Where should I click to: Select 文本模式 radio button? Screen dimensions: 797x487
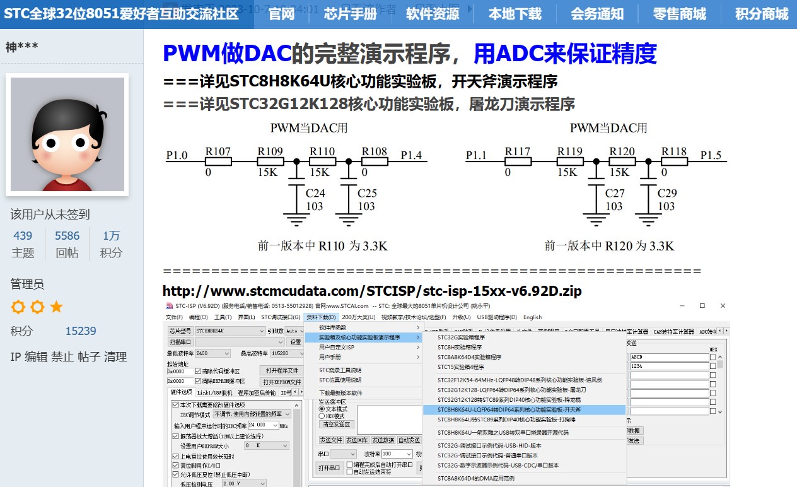click(x=322, y=409)
